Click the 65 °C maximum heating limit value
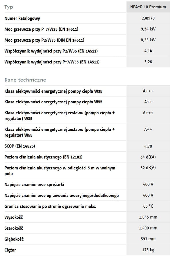This screenshot has width=173, height=257. click(148, 206)
